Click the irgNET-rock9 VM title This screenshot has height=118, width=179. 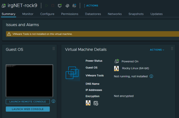point(23,5)
